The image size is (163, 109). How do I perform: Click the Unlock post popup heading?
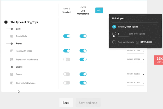coord(118,19)
